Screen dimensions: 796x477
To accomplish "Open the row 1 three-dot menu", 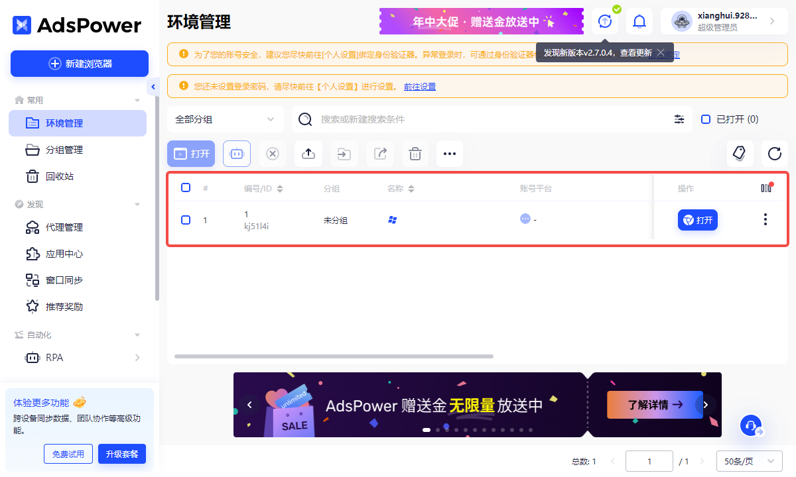I will tap(765, 219).
